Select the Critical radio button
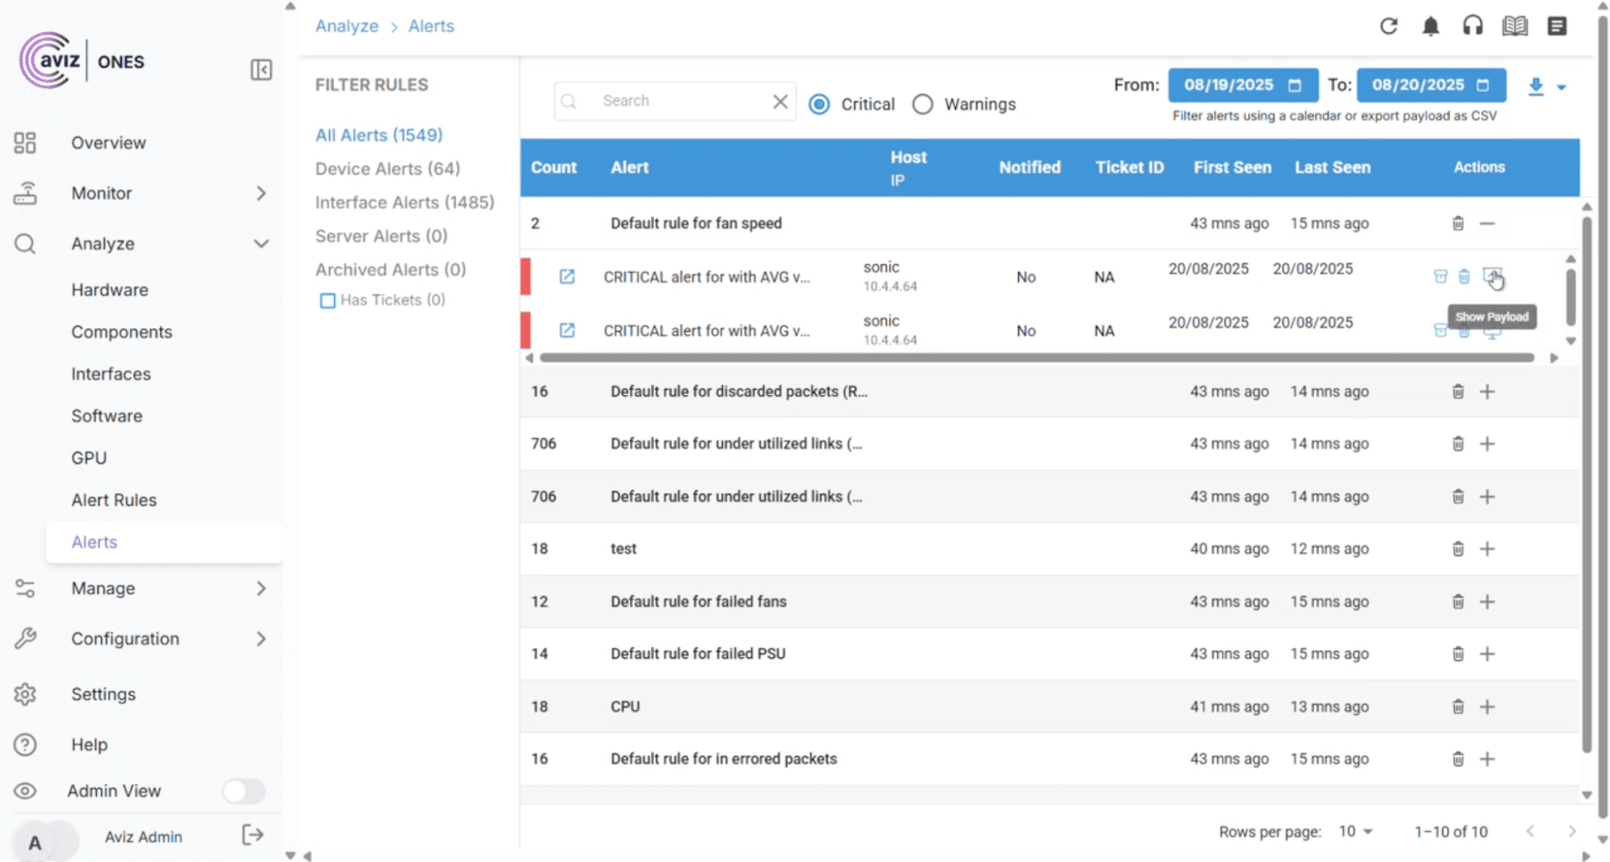 click(x=819, y=104)
